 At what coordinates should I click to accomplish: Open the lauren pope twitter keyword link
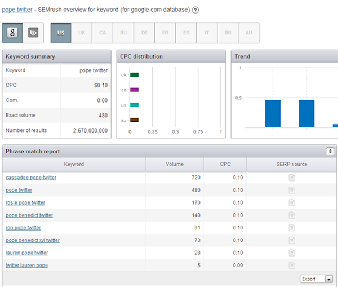tap(26, 253)
